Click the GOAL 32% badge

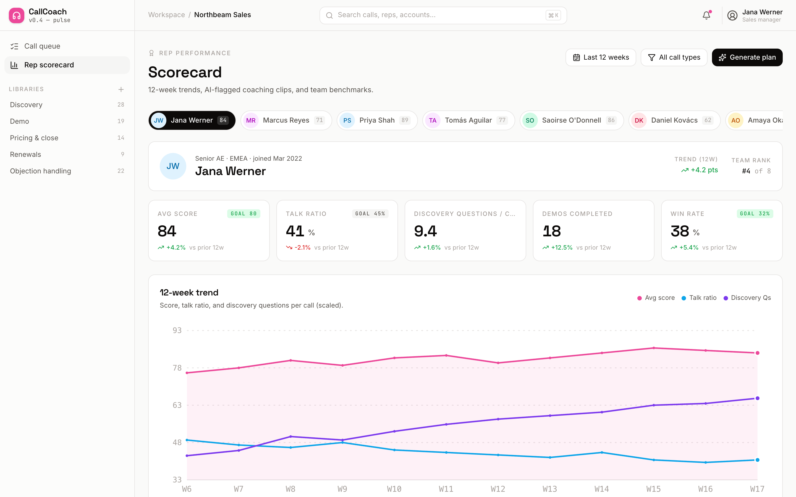(755, 214)
